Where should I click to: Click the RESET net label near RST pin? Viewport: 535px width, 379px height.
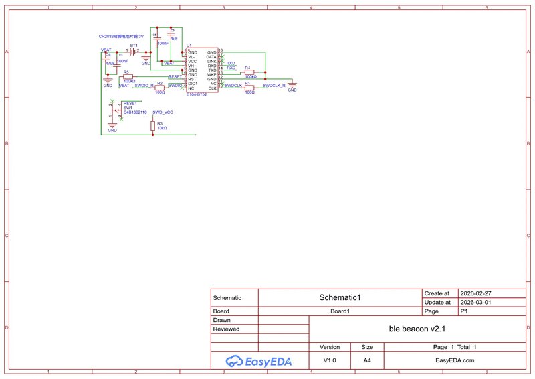tap(175, 76)
